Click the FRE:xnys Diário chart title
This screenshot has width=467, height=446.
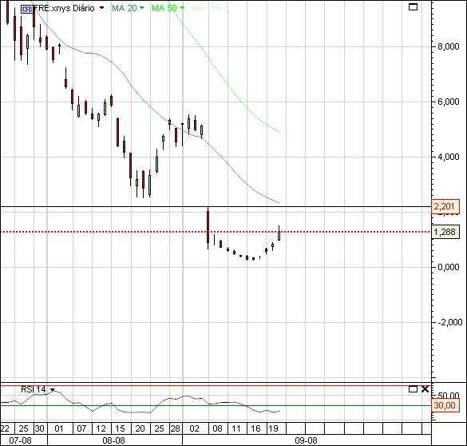click(x=65, y=8)
